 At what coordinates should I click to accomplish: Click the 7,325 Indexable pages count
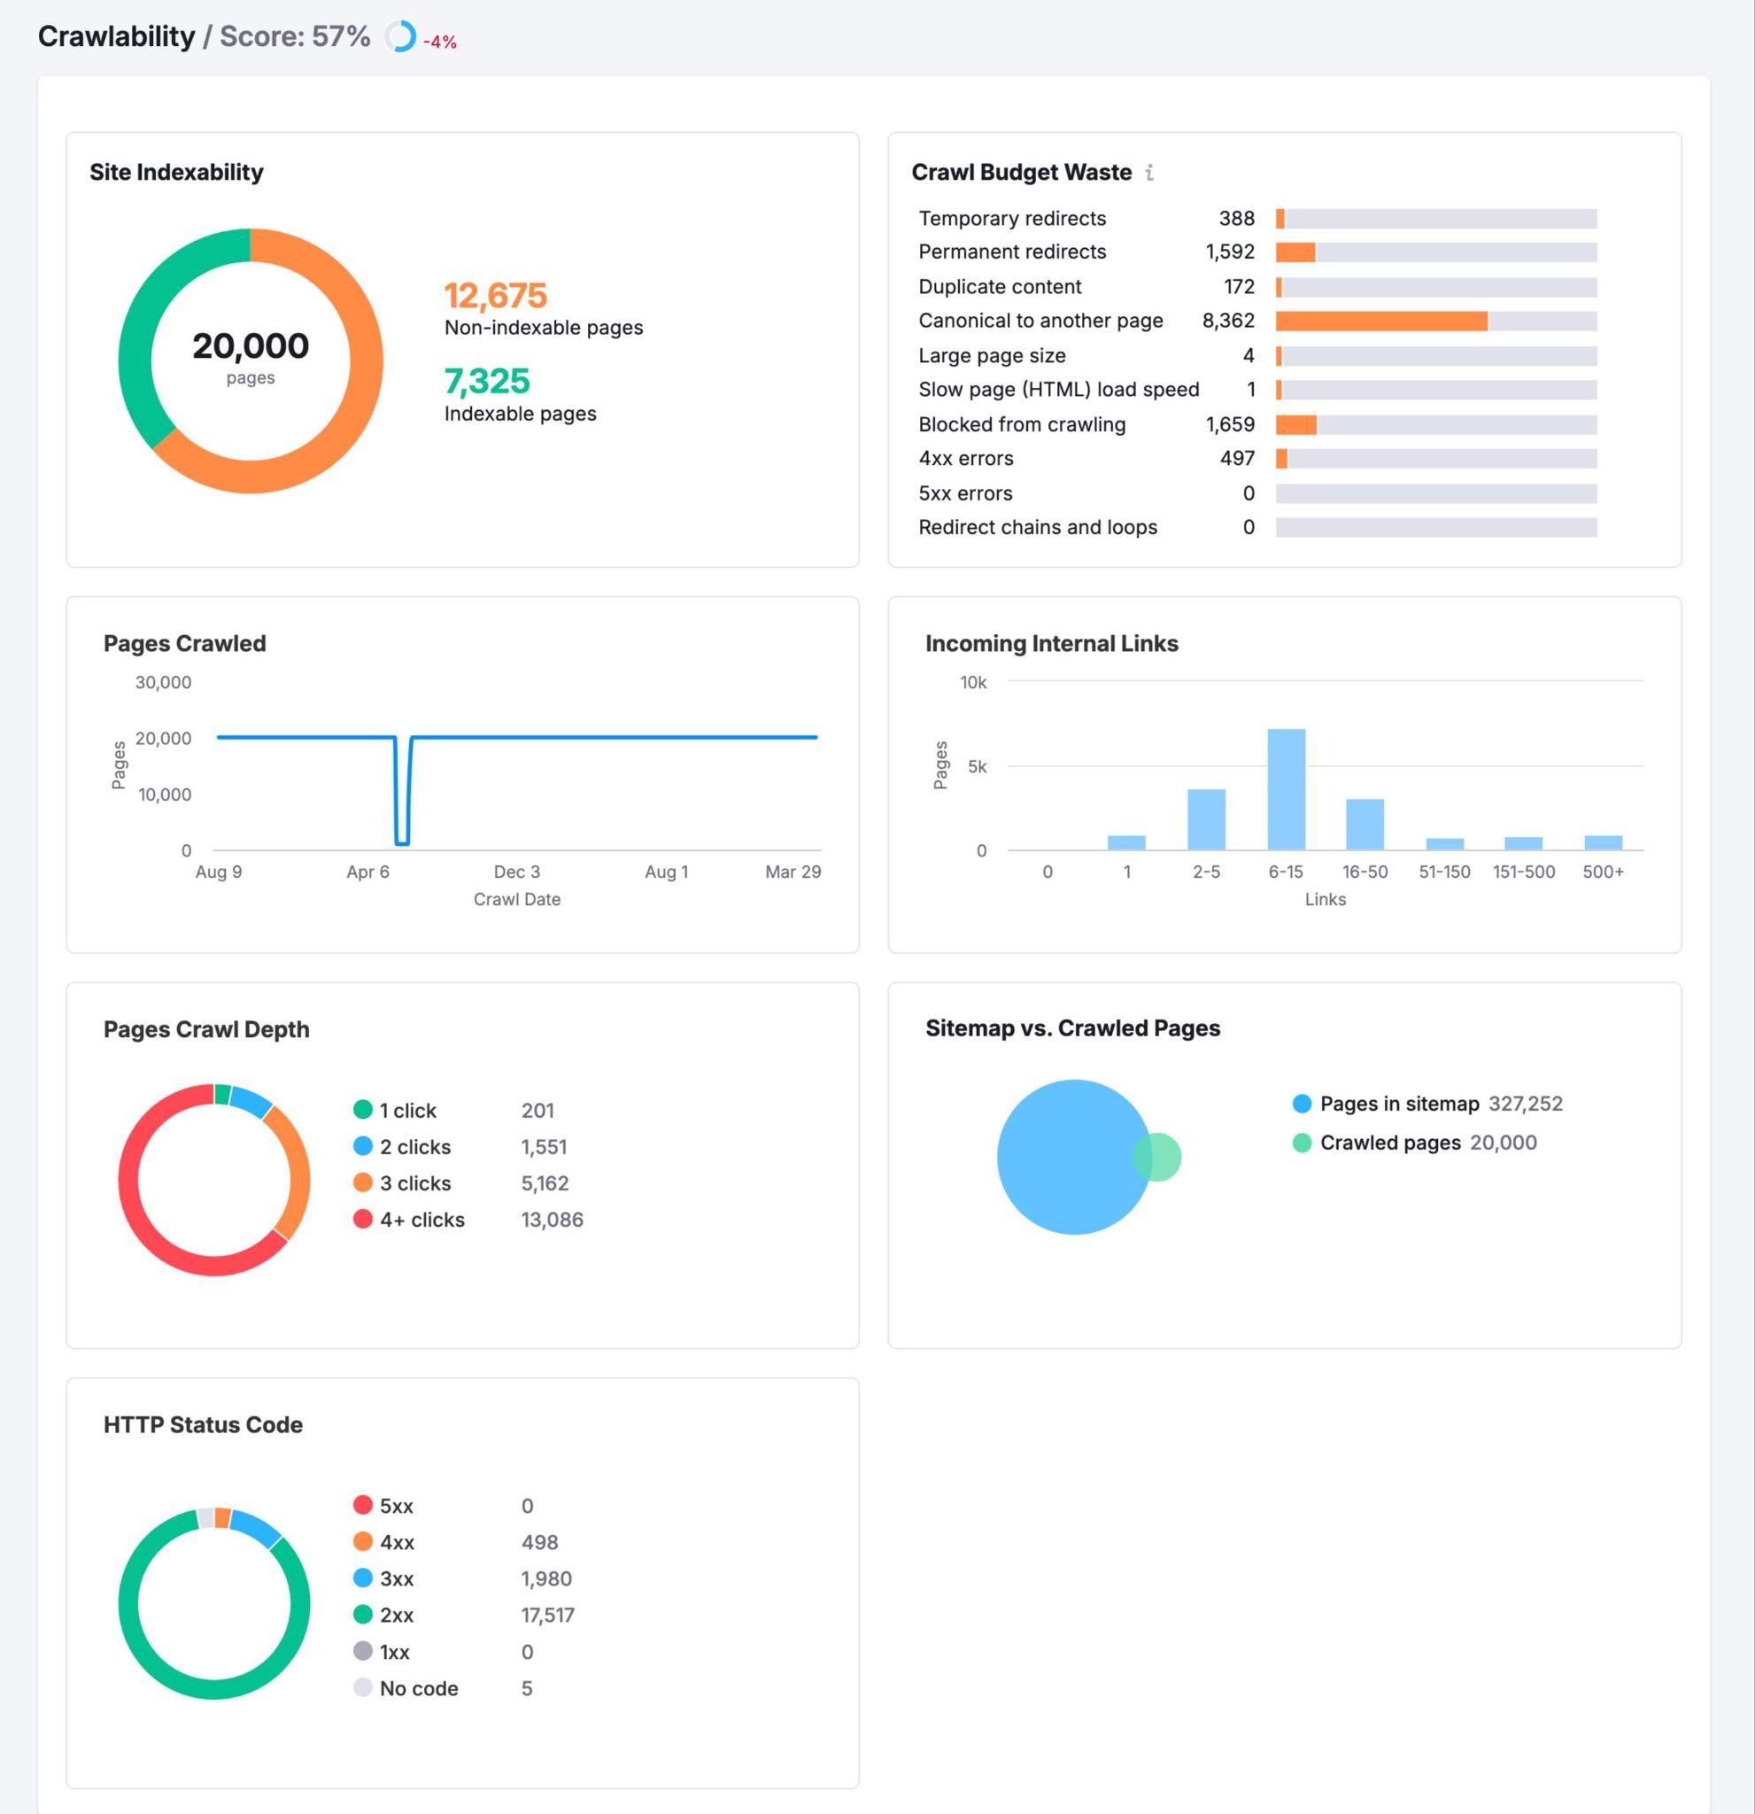[x=487, y=383]
